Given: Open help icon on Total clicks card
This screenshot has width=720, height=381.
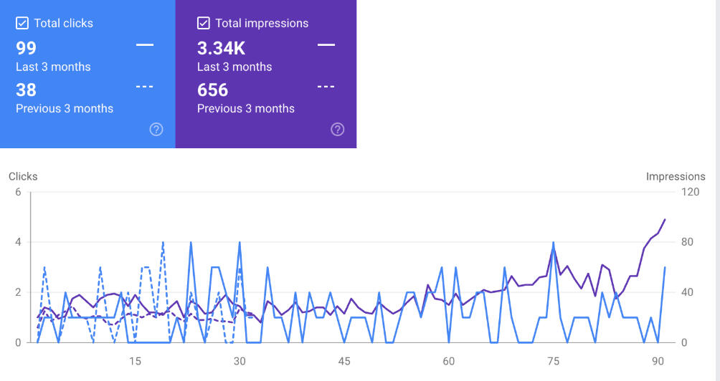Looking at the screenshot, I should point(156,130).
